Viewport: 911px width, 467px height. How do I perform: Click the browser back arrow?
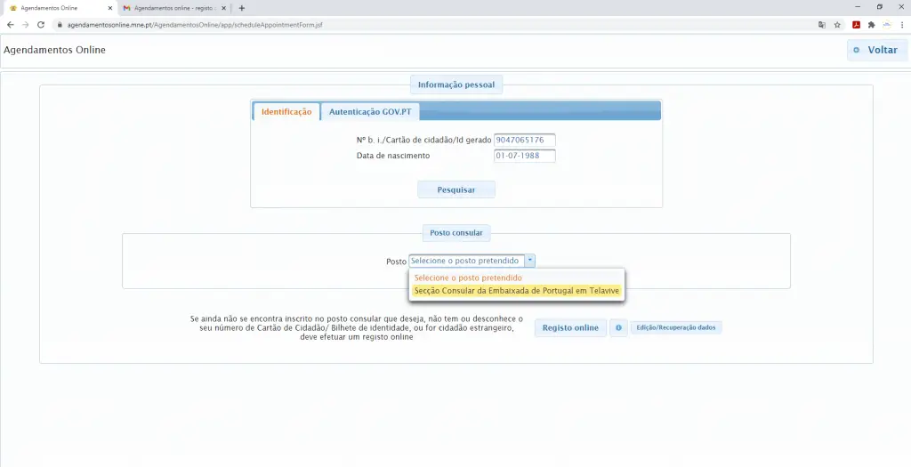(10, 25)
